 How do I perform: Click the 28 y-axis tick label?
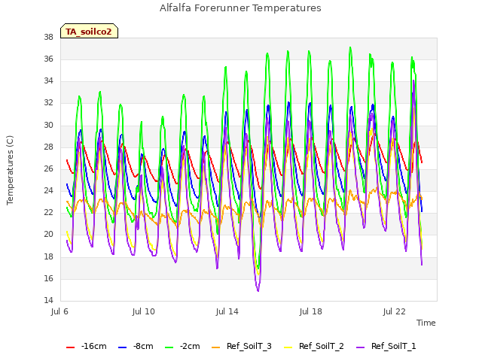48,147
